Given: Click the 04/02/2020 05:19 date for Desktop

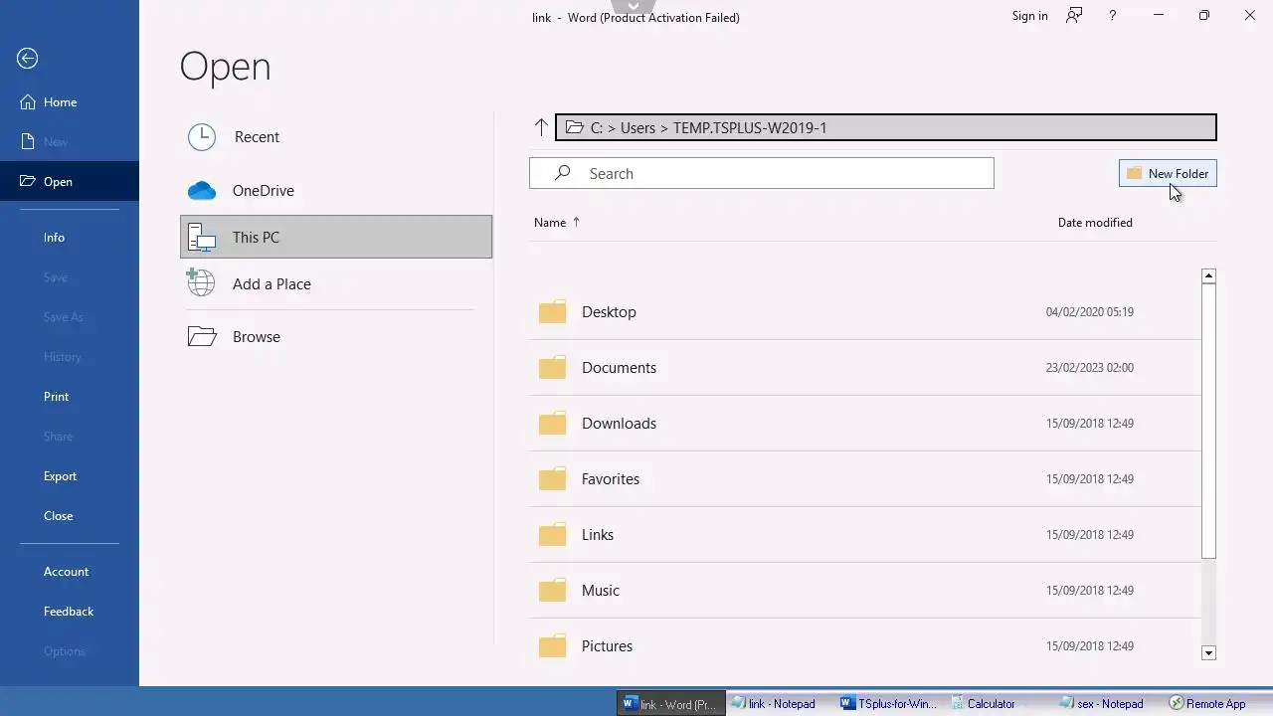Looking at the screenshot, I should 1090,312.
